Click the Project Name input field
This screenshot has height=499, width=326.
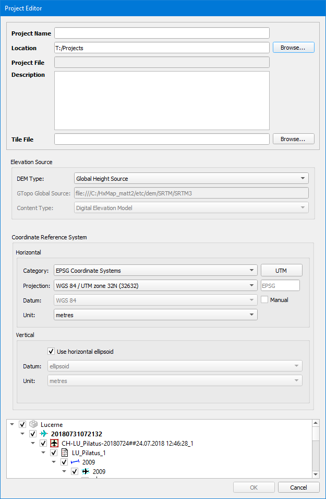point(162,33)
